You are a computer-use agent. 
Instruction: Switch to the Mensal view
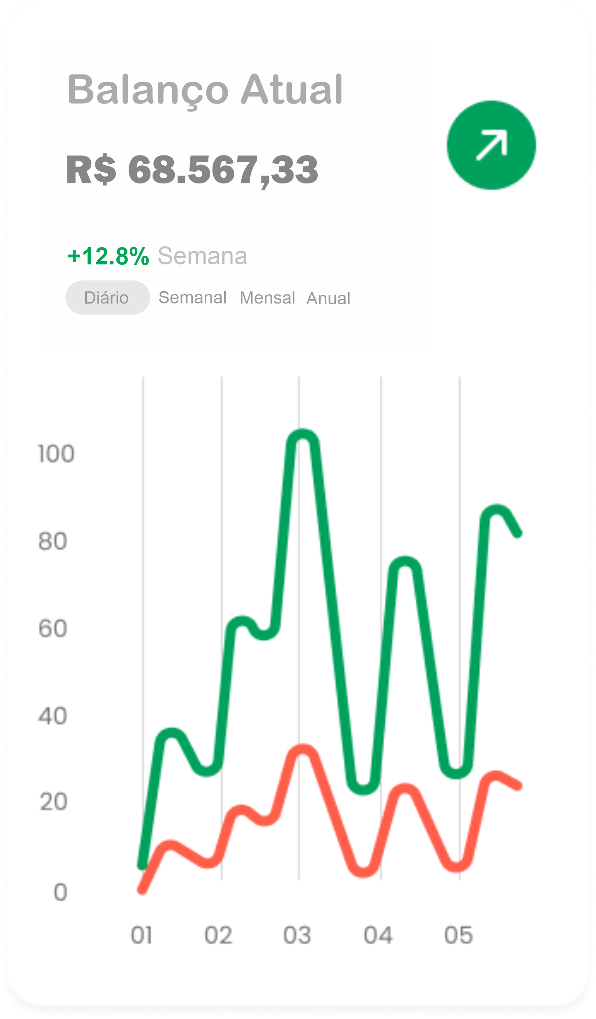click(267, 298)
